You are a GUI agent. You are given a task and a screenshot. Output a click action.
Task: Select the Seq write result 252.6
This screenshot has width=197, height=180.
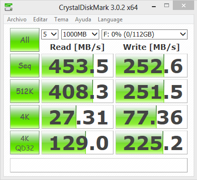click(x=151, y=66)
